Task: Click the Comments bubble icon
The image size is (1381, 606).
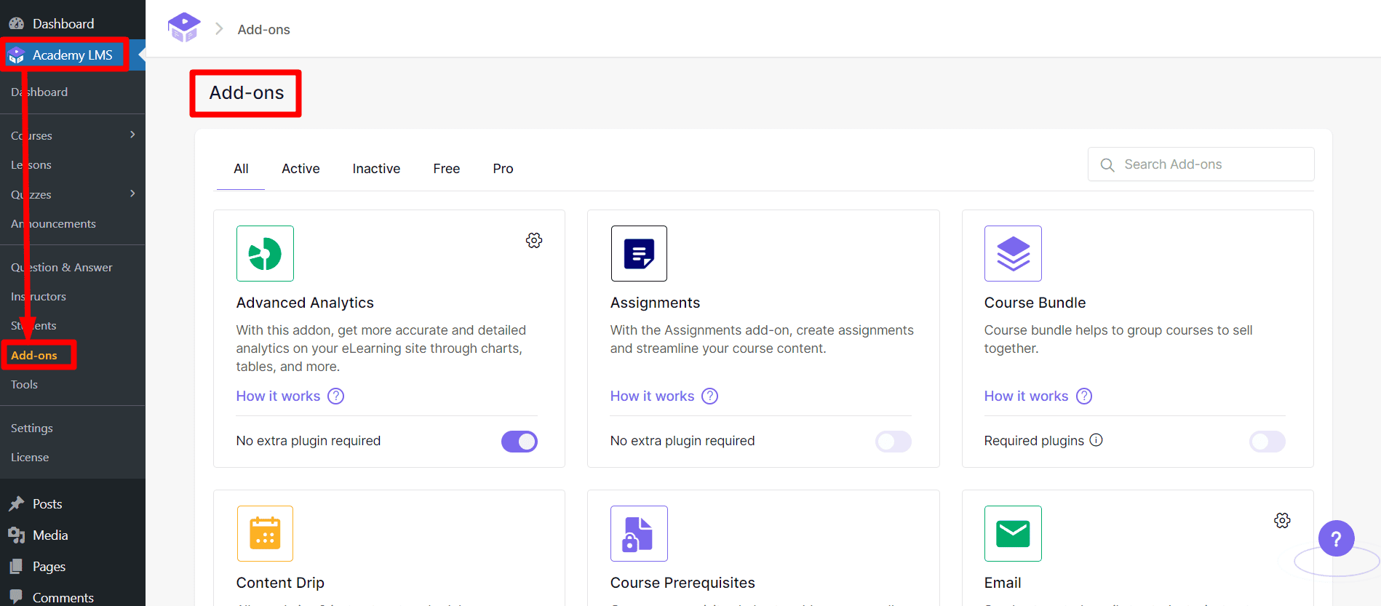Action: (x=16, y=596)
